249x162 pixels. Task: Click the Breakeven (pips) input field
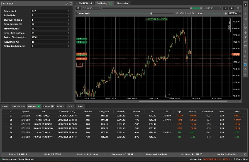[x=50, y=29]
